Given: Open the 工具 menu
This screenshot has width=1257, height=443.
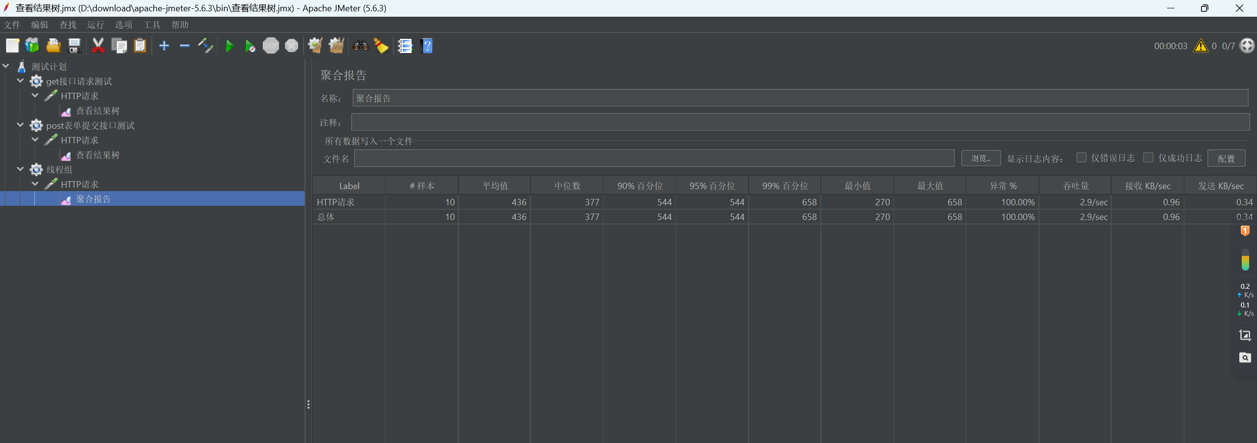Looking at the screenshot, I should click(x=152, y=25).
